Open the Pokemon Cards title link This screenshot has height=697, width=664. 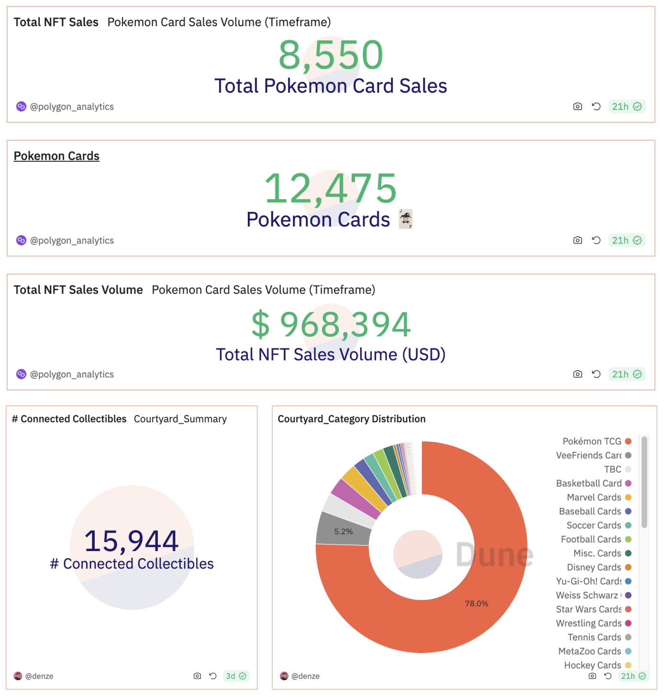coord(56,156)
